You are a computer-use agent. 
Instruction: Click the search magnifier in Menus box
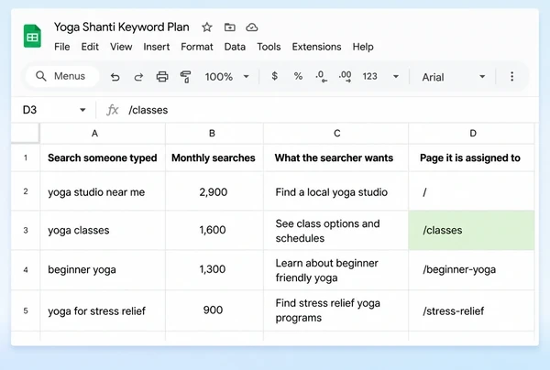pos(41,76)
